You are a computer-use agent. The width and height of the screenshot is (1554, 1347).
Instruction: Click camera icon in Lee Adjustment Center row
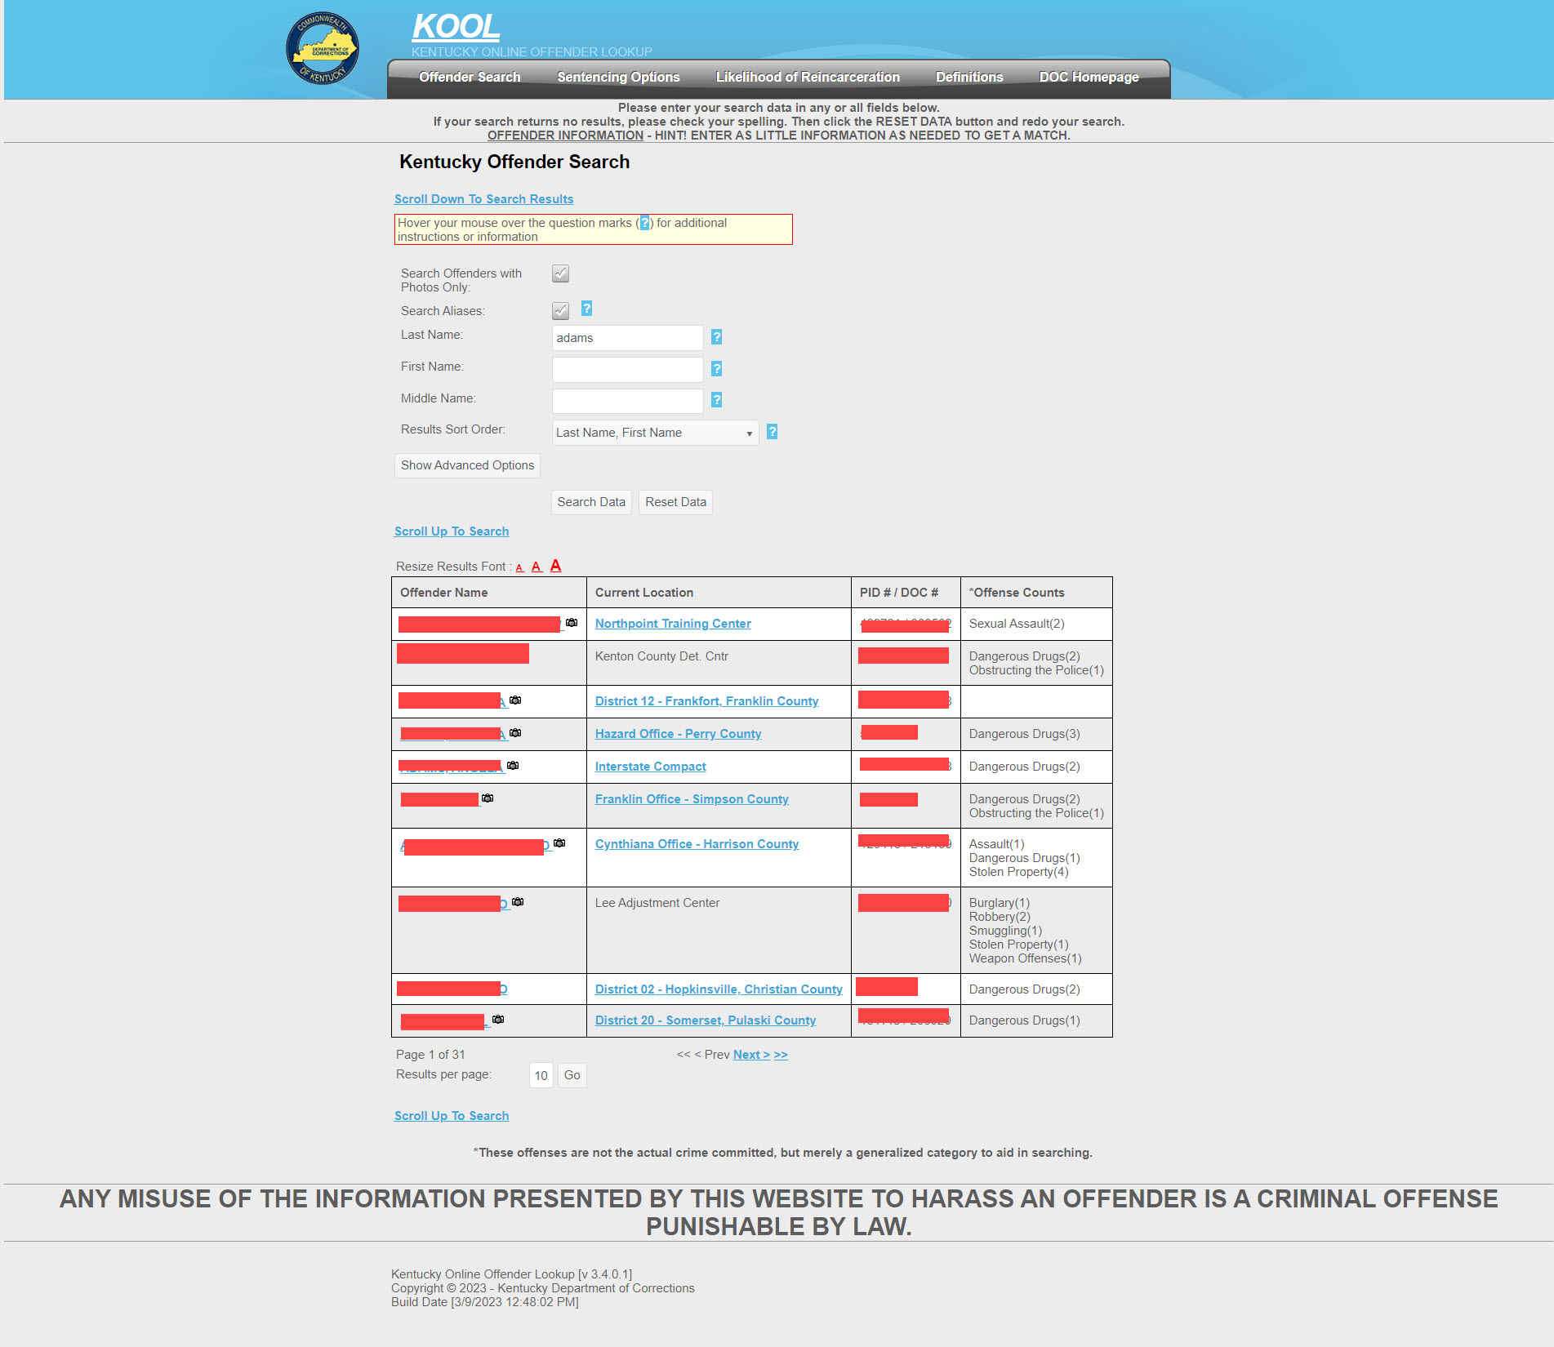coord(518,902)
